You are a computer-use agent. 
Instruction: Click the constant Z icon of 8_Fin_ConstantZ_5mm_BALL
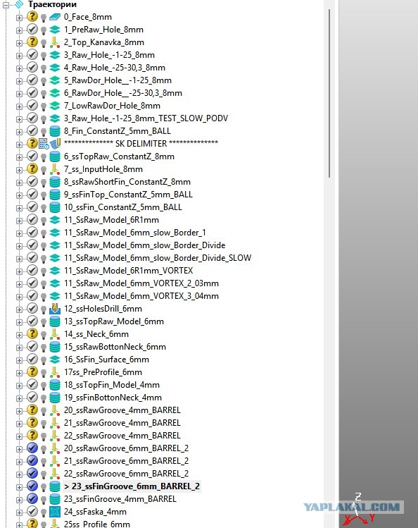(54, 131)
